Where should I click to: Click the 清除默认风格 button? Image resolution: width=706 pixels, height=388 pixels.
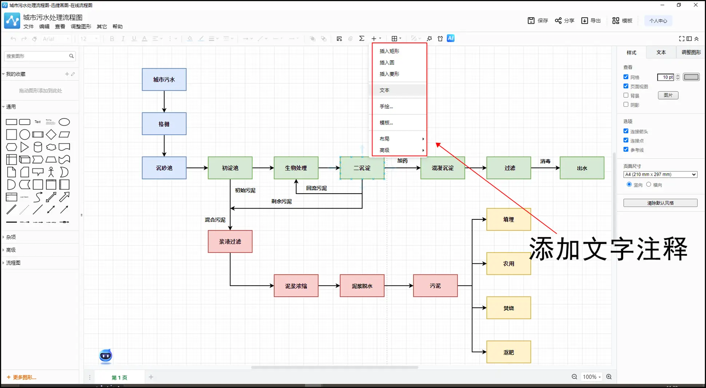[660, 203]
